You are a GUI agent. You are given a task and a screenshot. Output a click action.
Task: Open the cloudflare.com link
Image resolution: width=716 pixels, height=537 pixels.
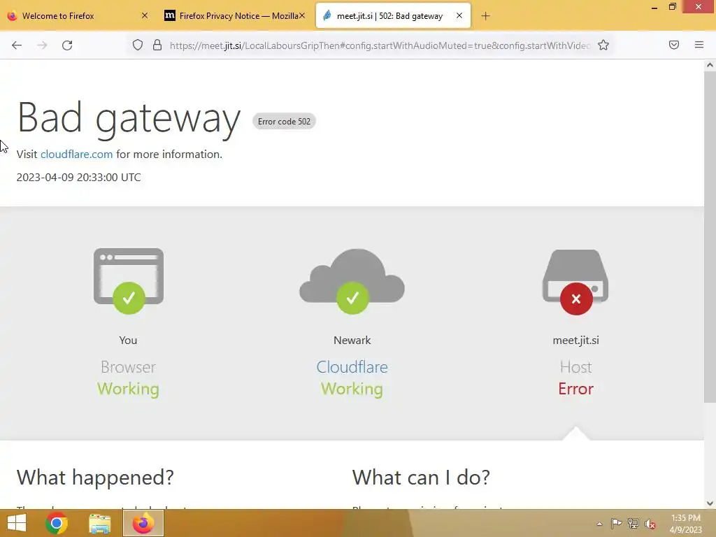point(76,155)
